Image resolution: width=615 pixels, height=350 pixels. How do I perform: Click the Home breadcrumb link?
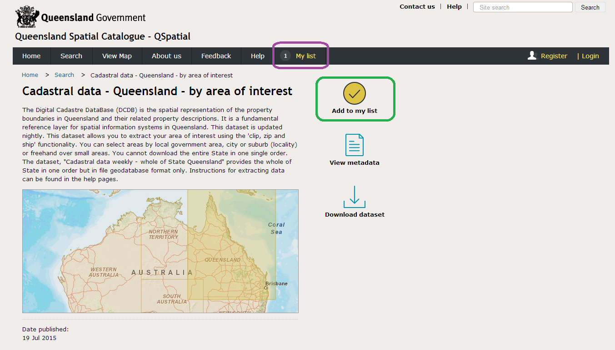point(30,75)
